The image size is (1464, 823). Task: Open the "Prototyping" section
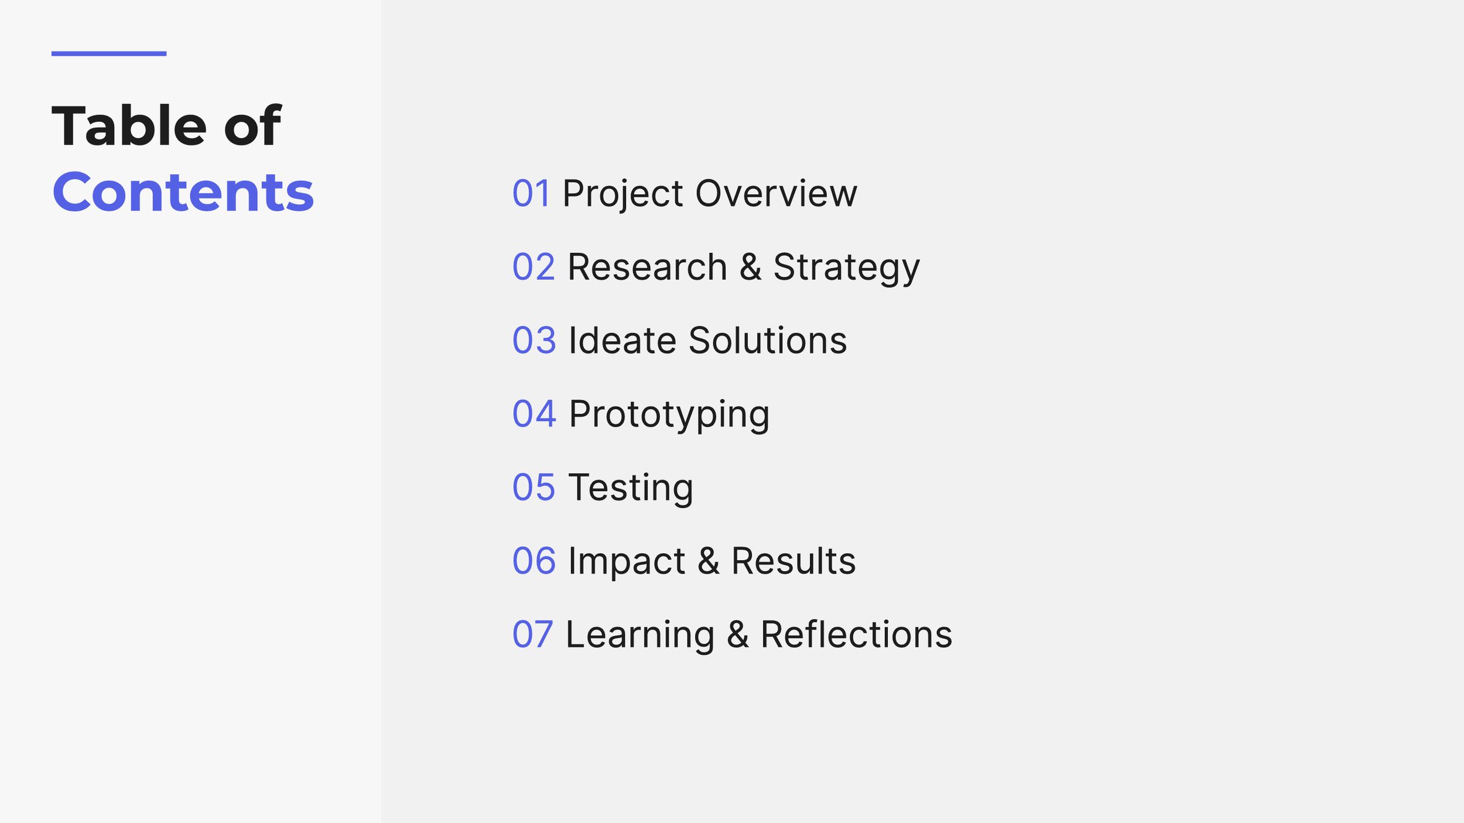(x=669, y=415)
